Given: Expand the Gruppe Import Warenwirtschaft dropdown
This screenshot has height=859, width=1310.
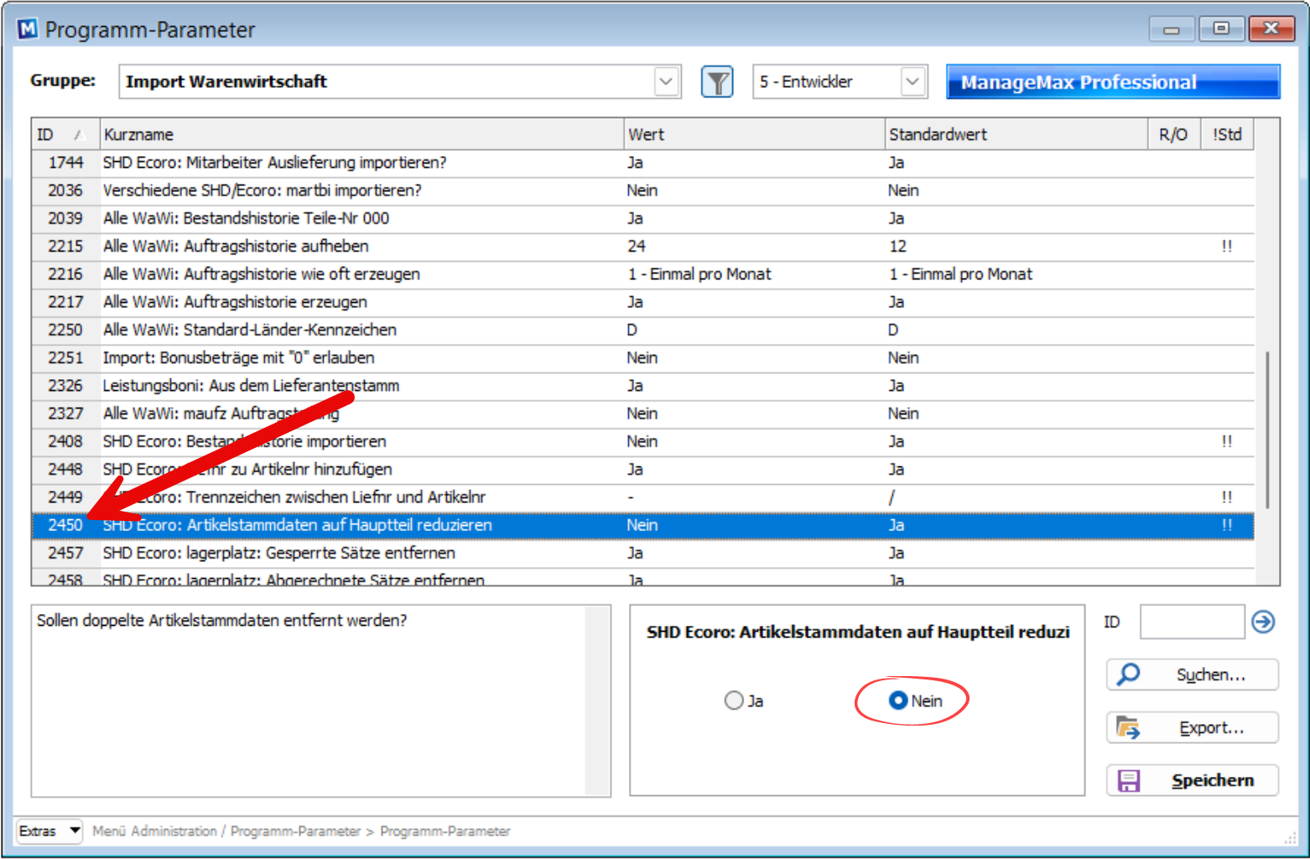Looking at the screenshot, I should (x=666, y=82).
